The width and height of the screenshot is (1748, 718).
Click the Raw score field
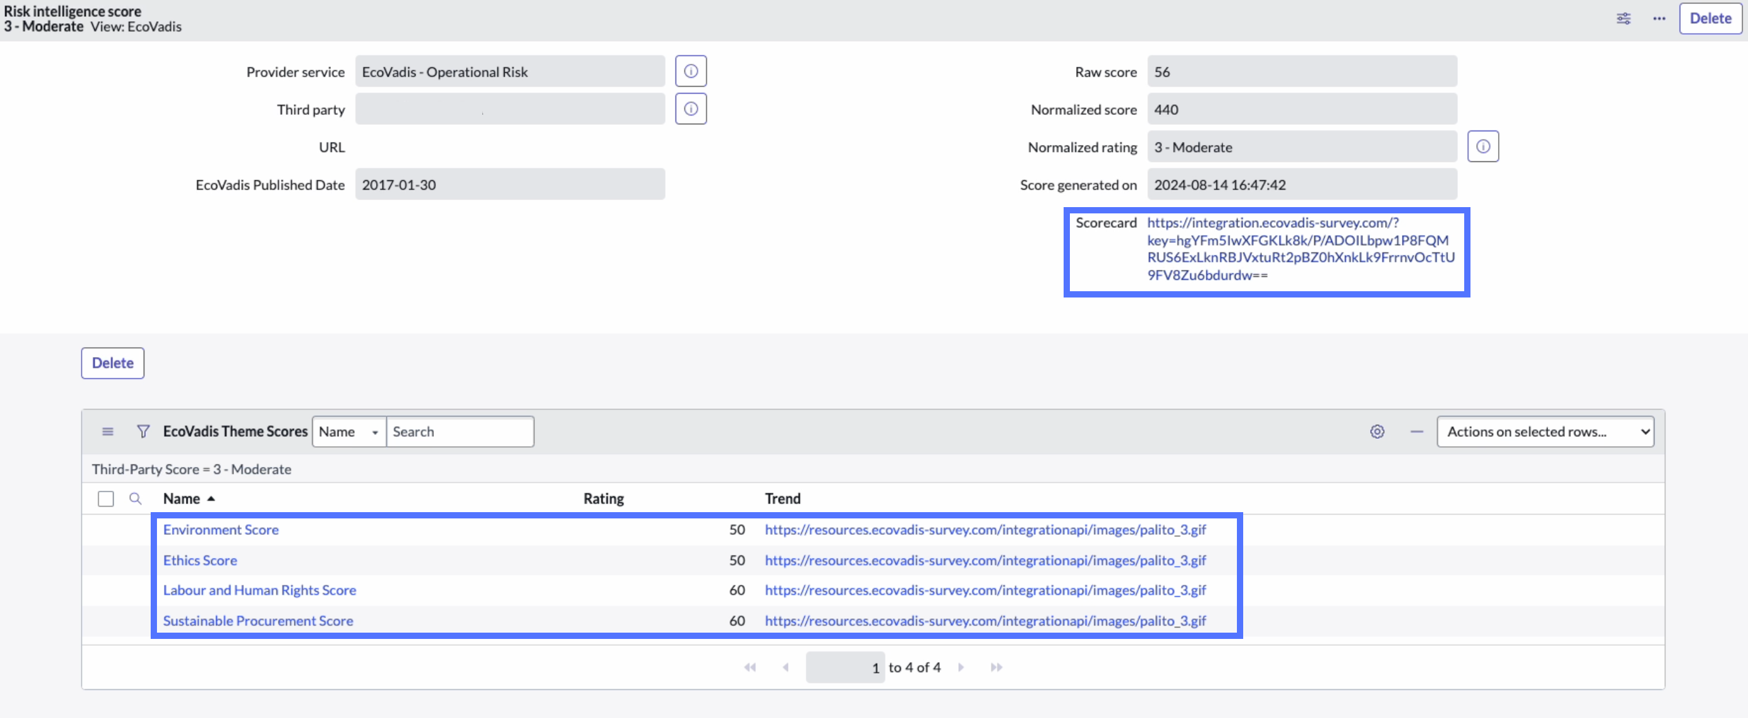[1302, 71]
